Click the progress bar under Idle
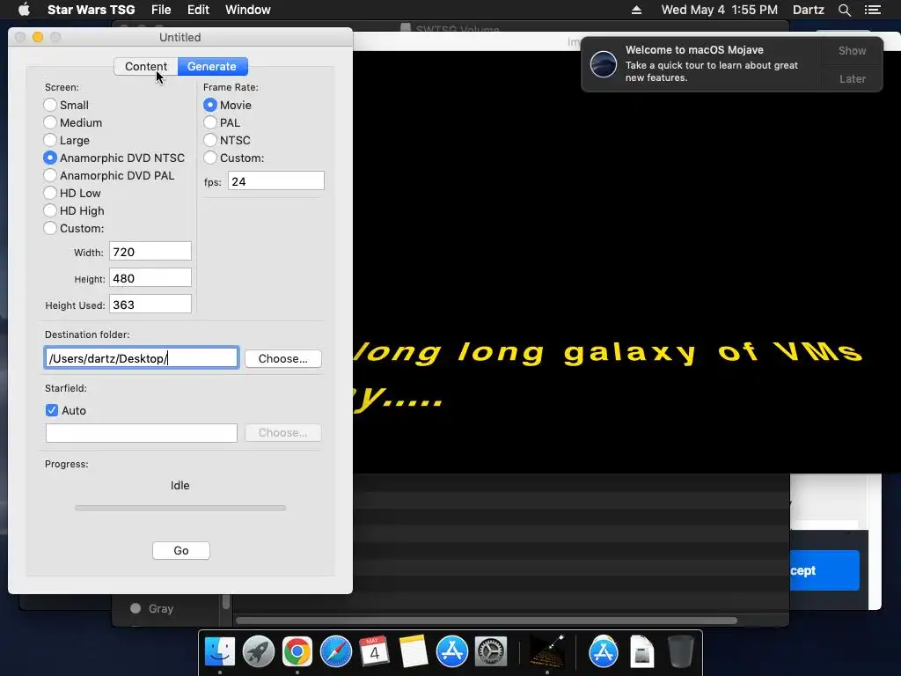Viewport: 901px width, 676px height. click(180, 508)
